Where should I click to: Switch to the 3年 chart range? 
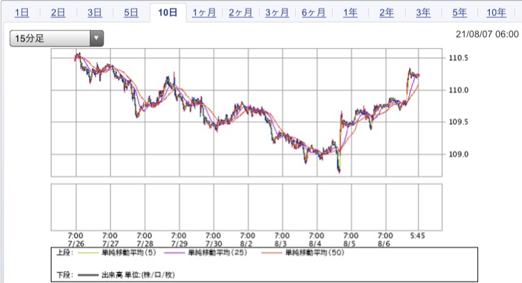pos(423,13)
